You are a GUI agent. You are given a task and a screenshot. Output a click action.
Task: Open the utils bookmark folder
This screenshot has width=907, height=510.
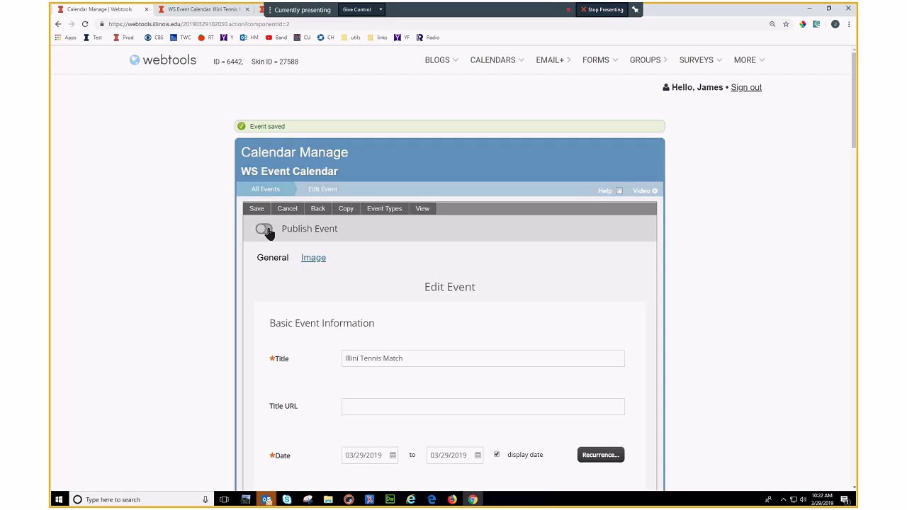(351, 38)
